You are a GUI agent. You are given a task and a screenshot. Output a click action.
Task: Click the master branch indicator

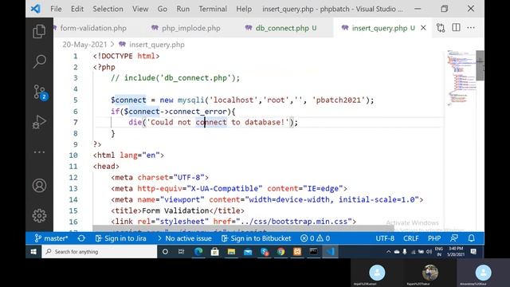pos(51,238)
